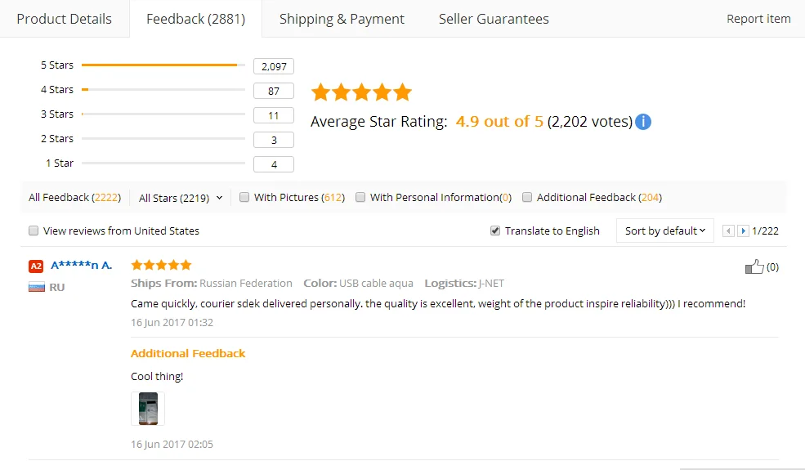Open the Sort by default dropdown

664,231
